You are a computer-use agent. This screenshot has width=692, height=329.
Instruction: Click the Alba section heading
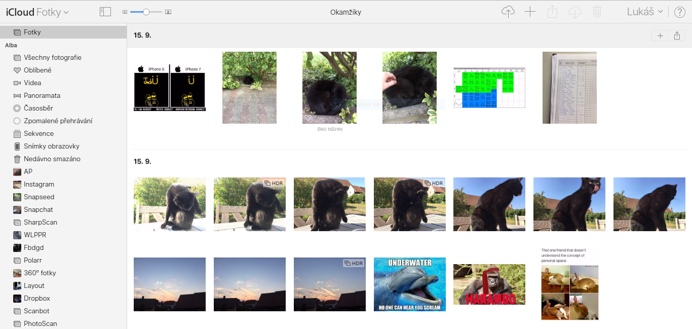(x=11, y=45)
